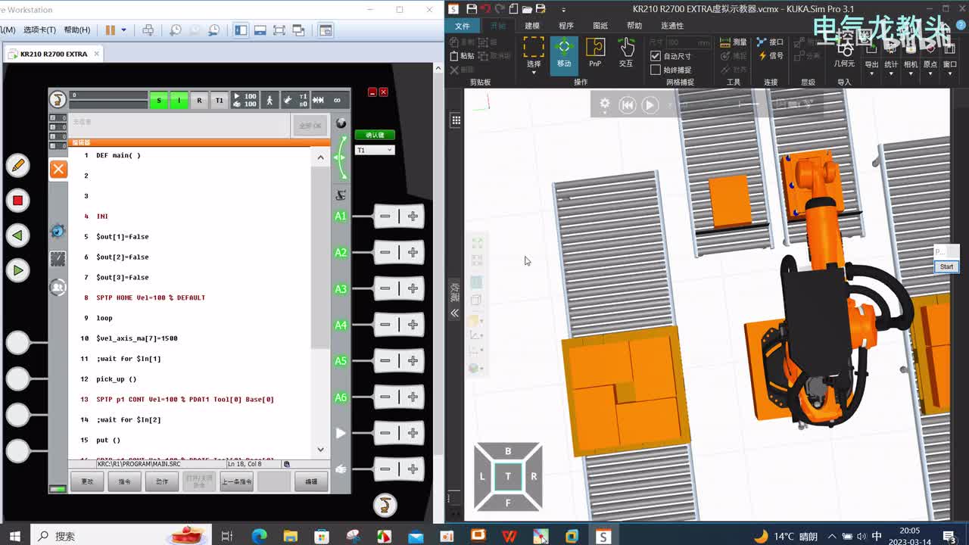Check the 始终捕捉 checkbox
The image size is (969, 545).
coord(656,70)
